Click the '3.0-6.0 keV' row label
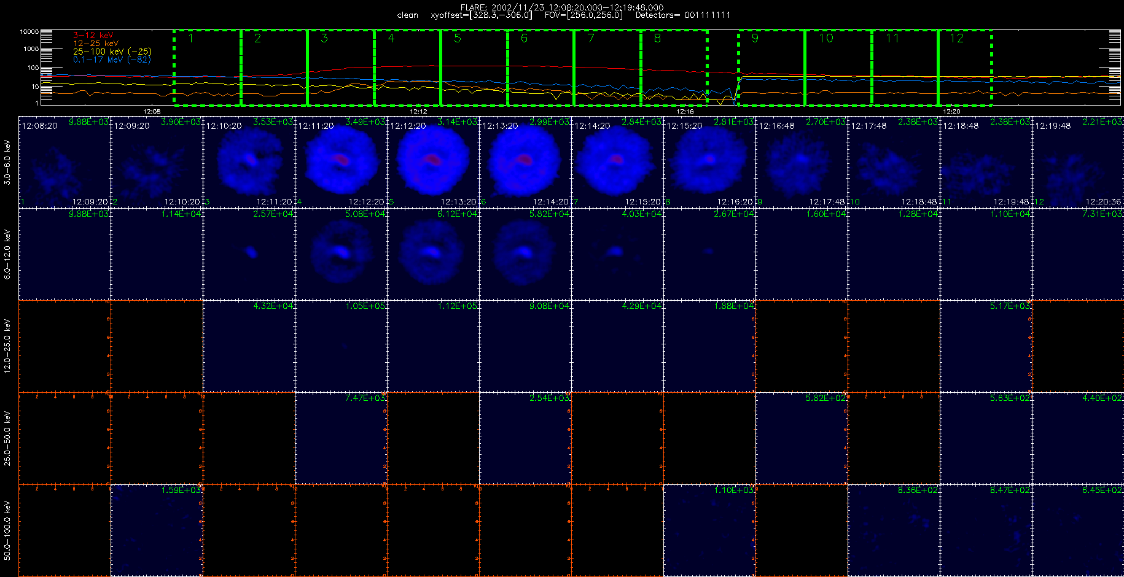The width and height of the screenshot is (1124, 577). 7,163
